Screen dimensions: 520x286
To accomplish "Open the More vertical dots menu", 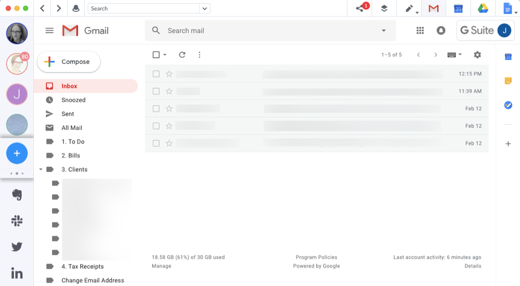I will 199,55.
